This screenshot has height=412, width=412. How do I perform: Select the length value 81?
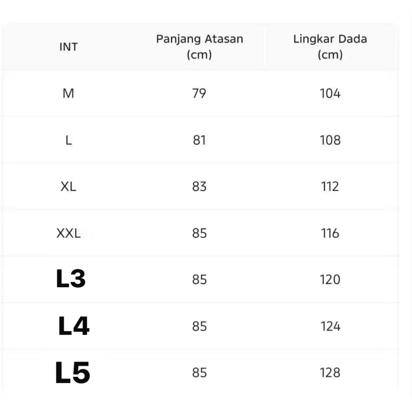click(x=199, y=140)
